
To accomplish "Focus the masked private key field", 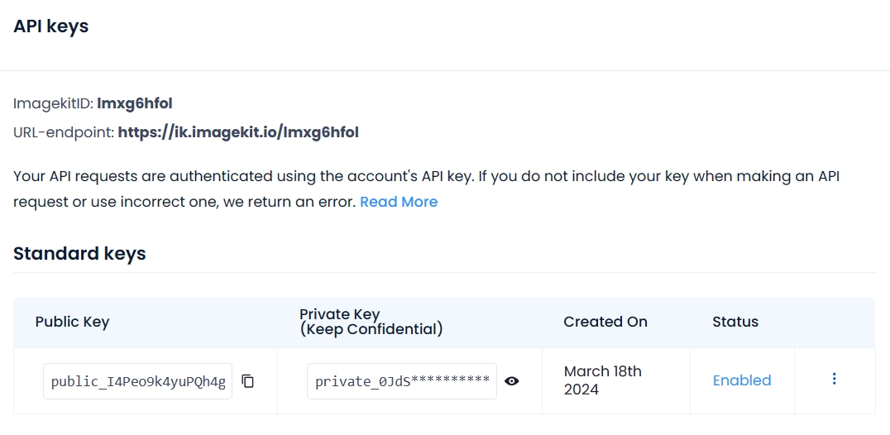I will [401, 381].
